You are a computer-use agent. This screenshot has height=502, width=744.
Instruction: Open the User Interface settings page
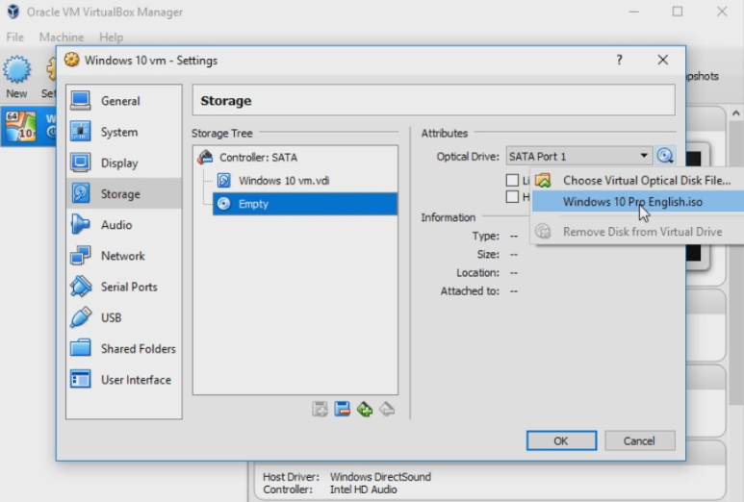[x=123, y=380]
